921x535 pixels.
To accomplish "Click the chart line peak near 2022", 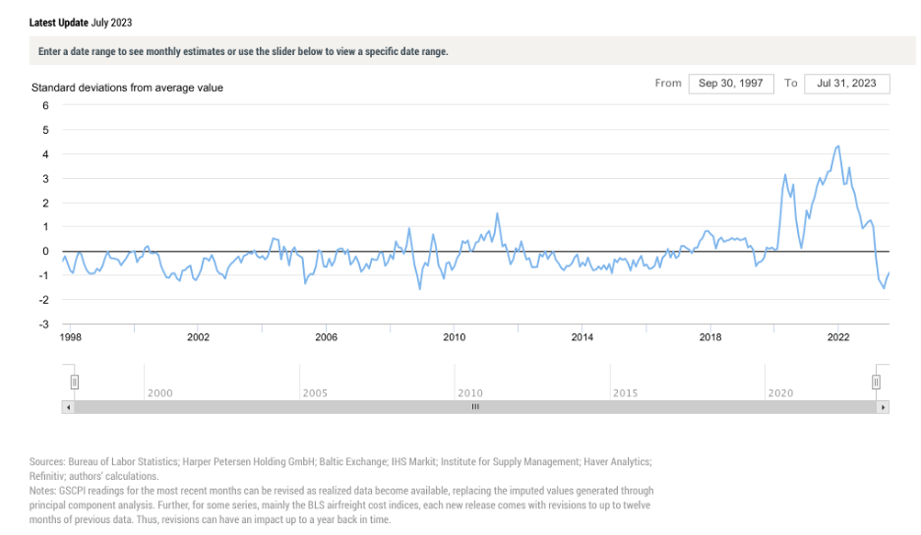I will point(837,147).
